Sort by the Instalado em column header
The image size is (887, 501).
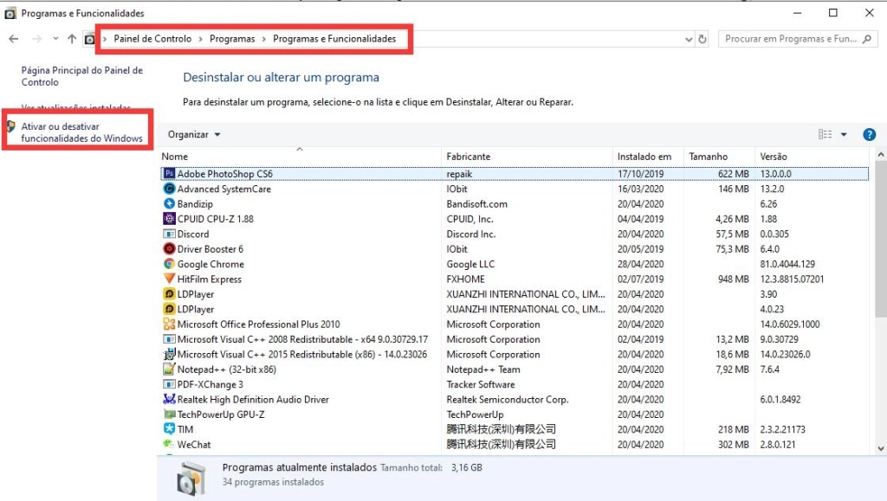(x=644, y=157)
